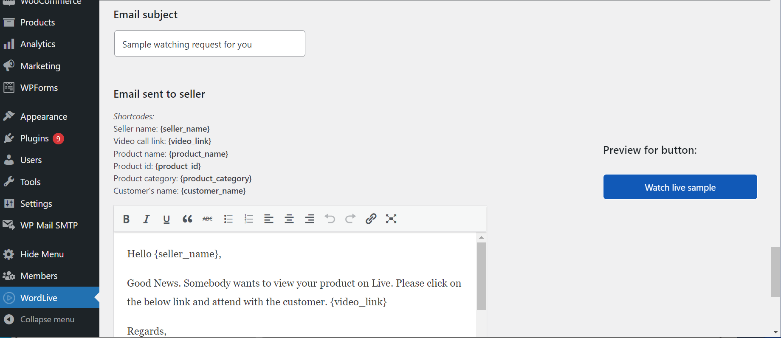Click the Good News paragraph in editor
The height and width of the screenshot is (338, 781).
pyautogui.click(x=294, y=293)
